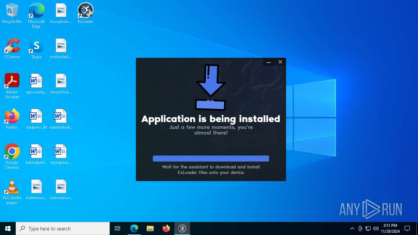Screen dimensions: 418x235
Task: Minimize the ExLoader installer window
Action: 268,62
